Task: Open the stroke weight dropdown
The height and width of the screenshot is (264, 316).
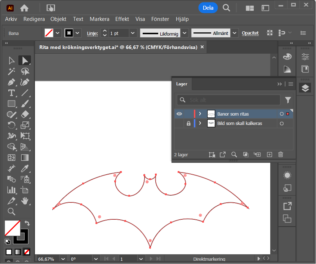Action: 133,33
